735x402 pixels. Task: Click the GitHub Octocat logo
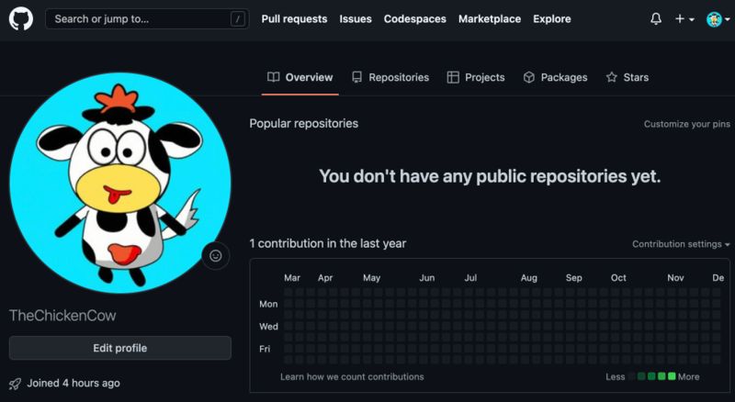[x=21, y=19]
